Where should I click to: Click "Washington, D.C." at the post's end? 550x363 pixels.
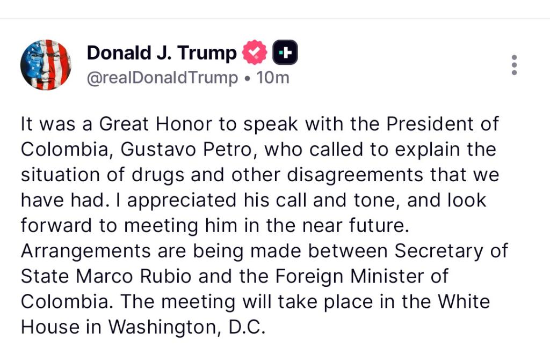[x=187, y=327]
